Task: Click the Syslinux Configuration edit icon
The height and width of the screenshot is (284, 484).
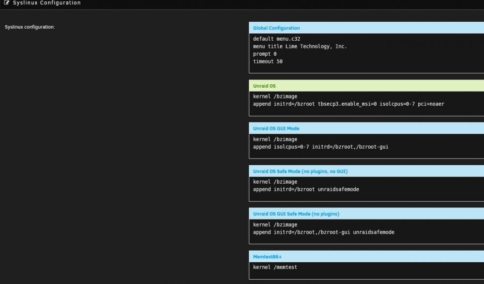Action: coord(6,3)
